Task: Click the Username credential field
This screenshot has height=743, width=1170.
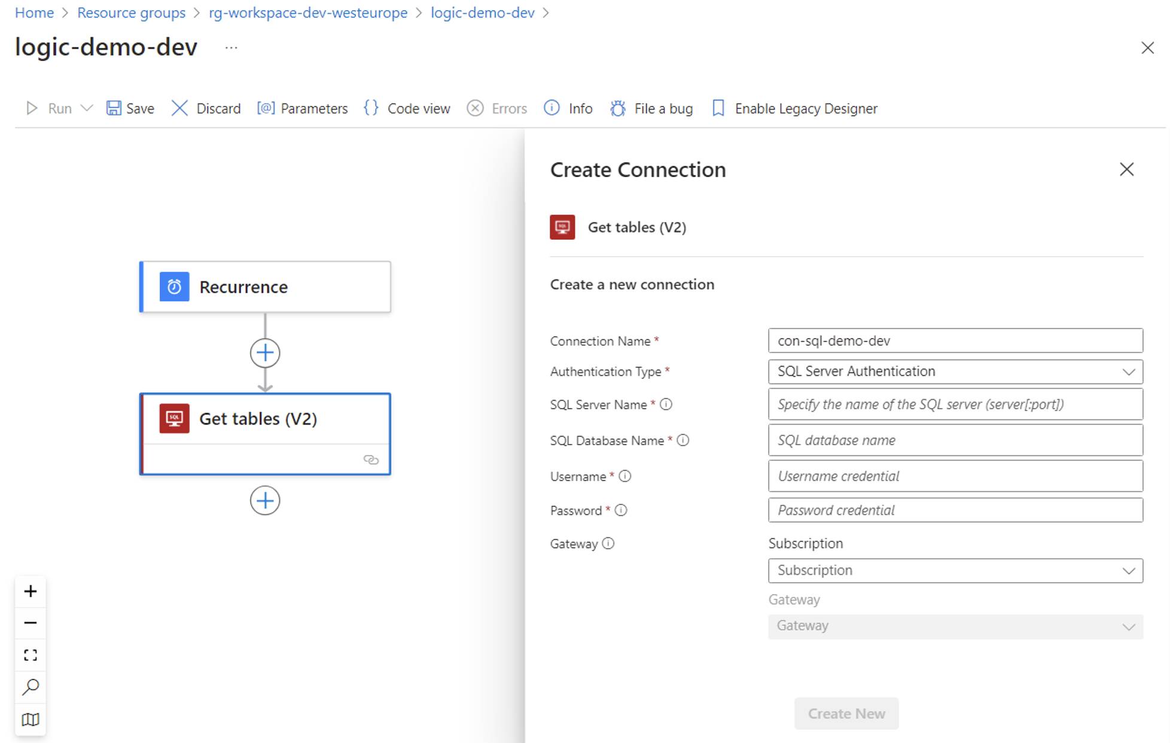Action: (955, 476)
